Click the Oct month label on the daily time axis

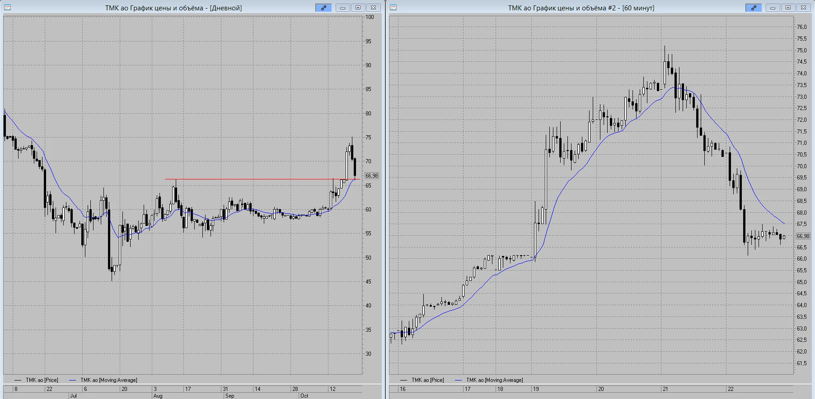(304, 396)
